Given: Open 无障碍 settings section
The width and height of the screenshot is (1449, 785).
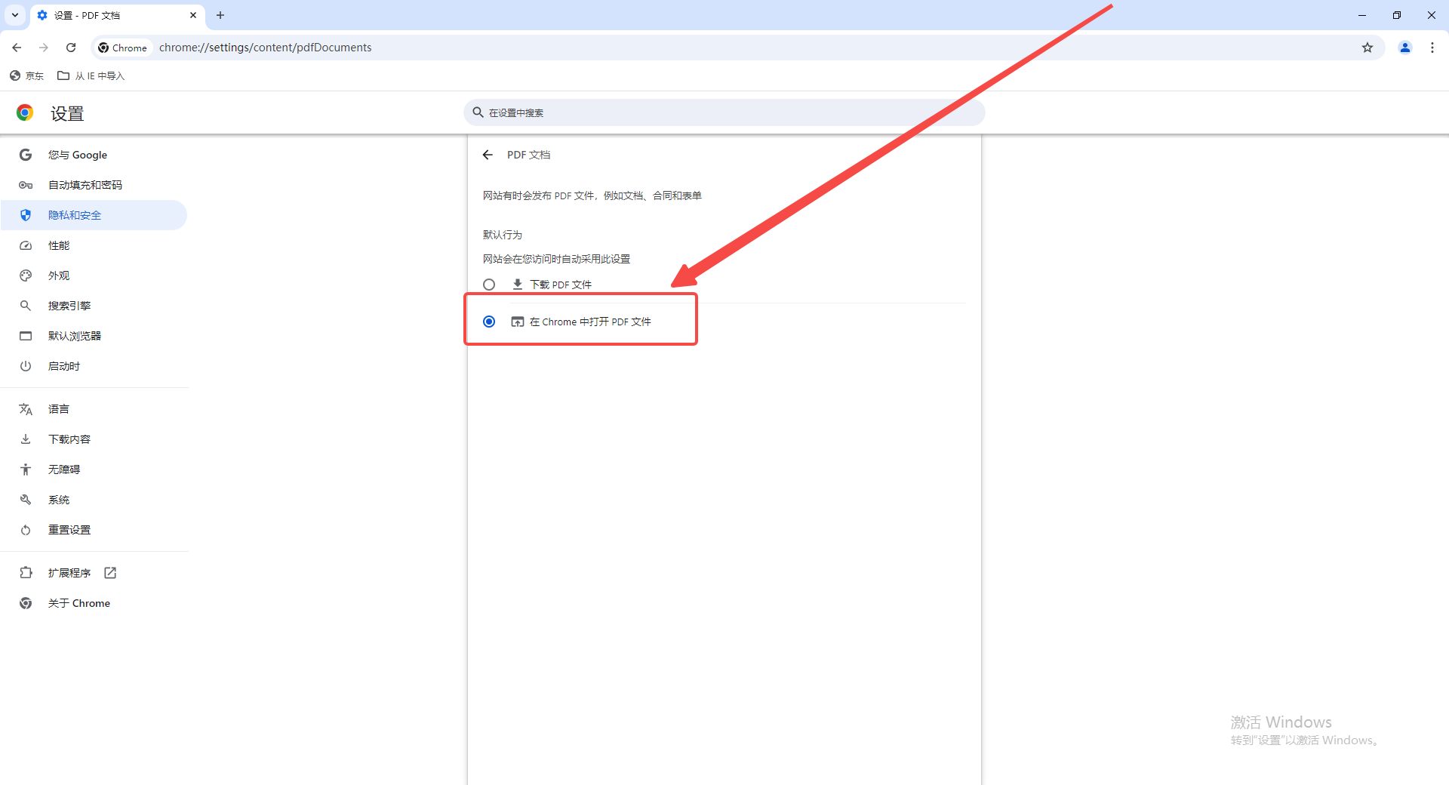Looking at the screenshot, I should [x=94, y=469].
